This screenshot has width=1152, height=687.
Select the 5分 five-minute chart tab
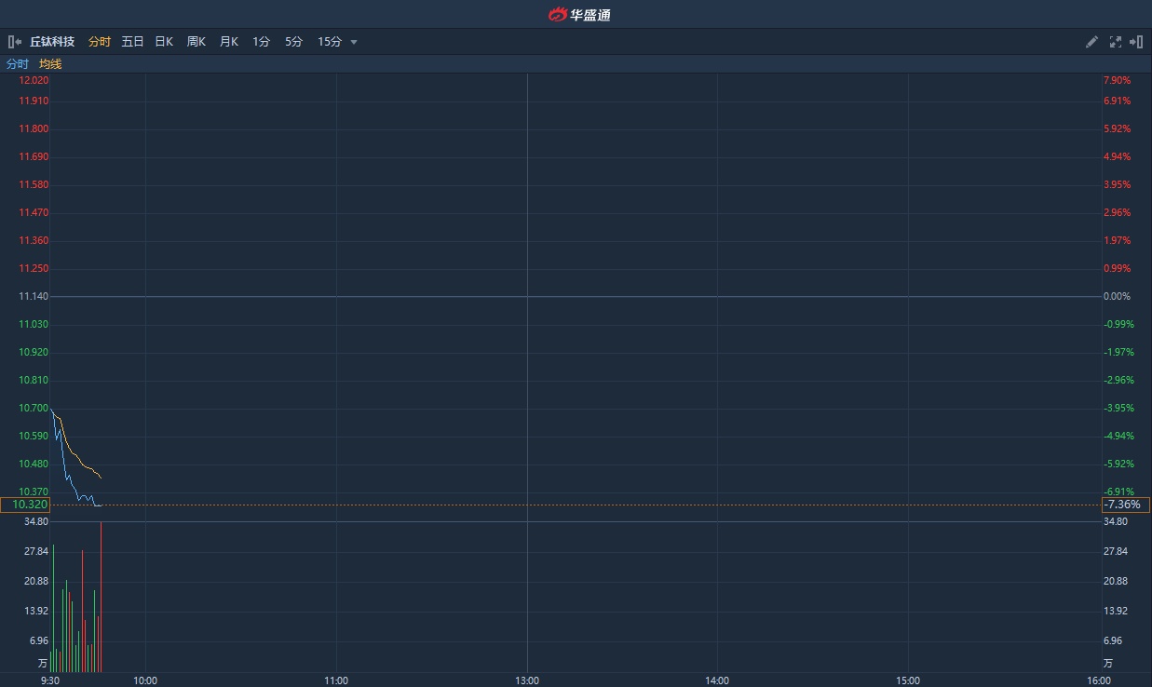coord(293,42)
